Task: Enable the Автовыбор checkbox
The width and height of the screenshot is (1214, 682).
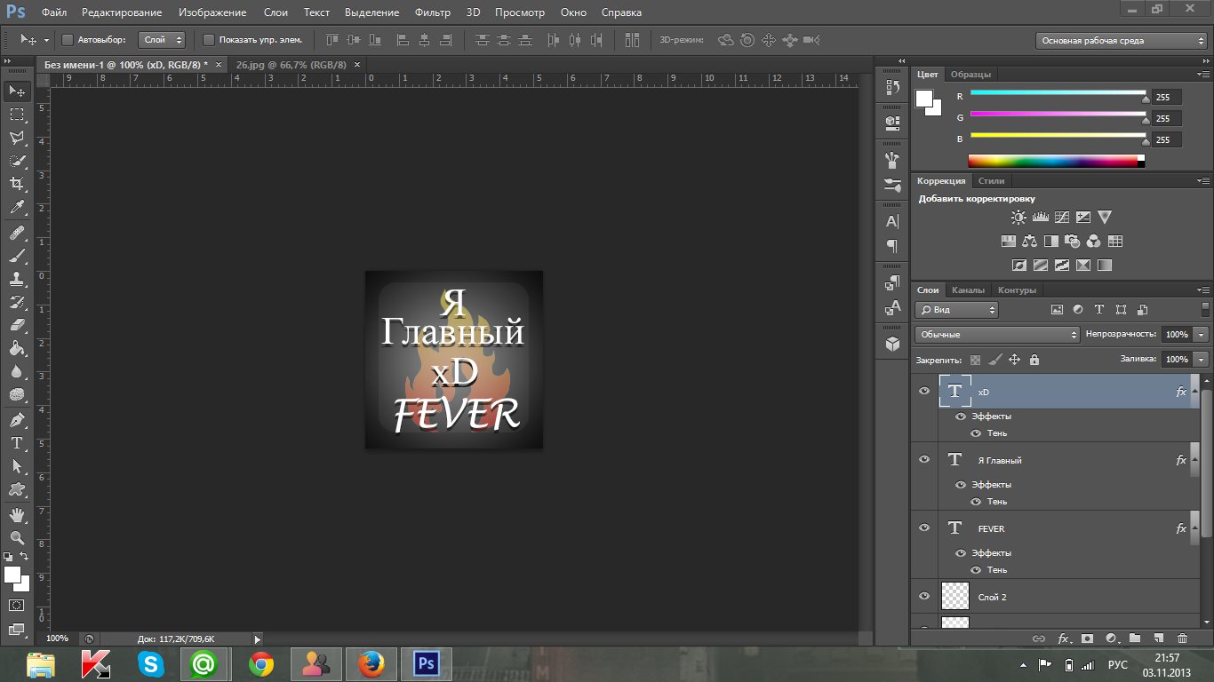Action: (68, 40)
